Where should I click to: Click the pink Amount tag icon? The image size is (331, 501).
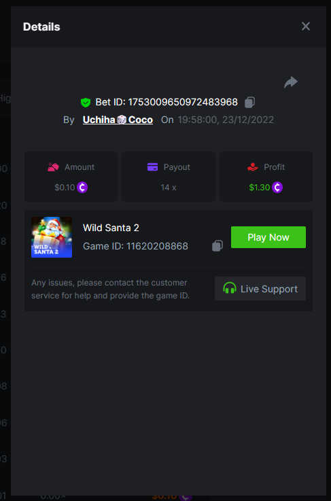[x=54, y=167]
